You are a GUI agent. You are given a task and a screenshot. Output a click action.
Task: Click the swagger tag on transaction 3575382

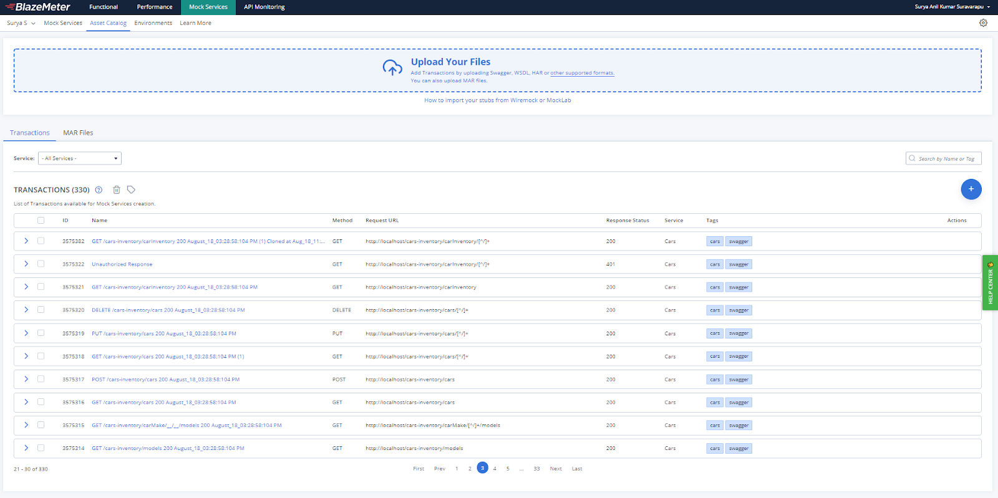coord(739,241)
